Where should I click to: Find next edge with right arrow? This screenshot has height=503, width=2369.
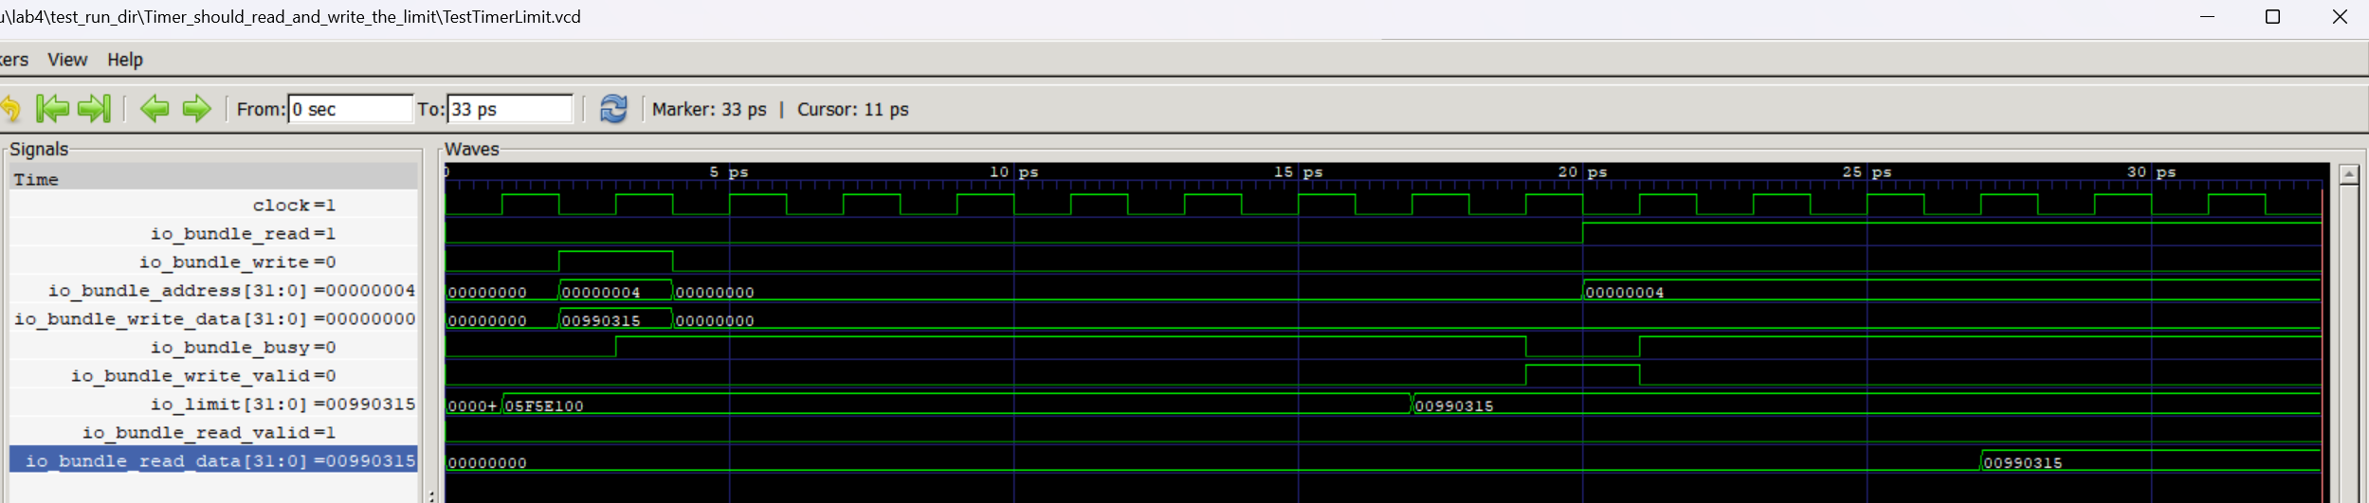point(196,109)
